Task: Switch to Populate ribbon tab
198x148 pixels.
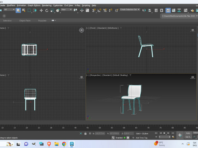Action: pos(42,21)
